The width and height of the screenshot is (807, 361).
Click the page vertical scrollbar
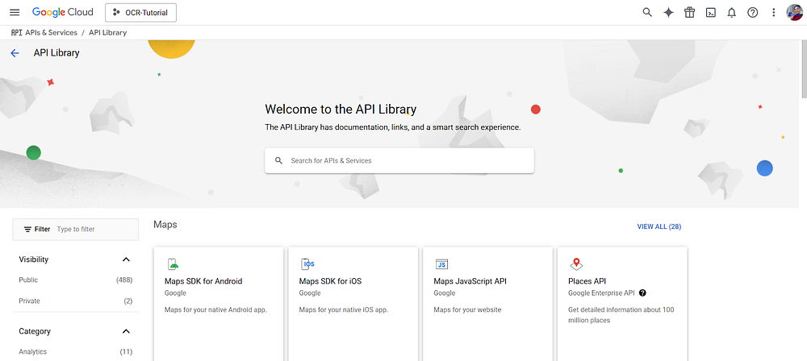[804, 68]
